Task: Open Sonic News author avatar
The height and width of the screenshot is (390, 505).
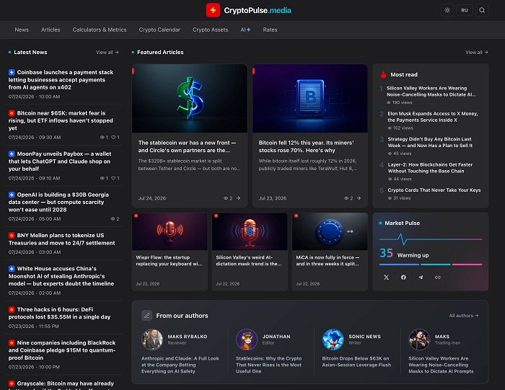Action: click(333, 339)
